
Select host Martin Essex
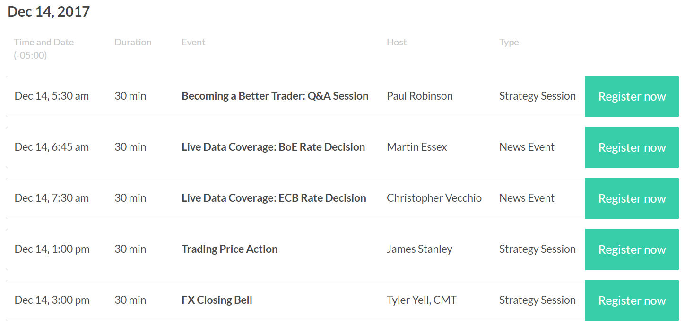(x=417, y=147)
